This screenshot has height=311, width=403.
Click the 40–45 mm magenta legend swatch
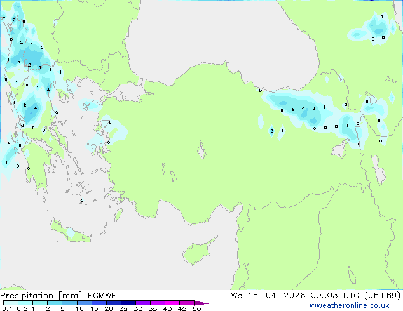coord(172,303)
